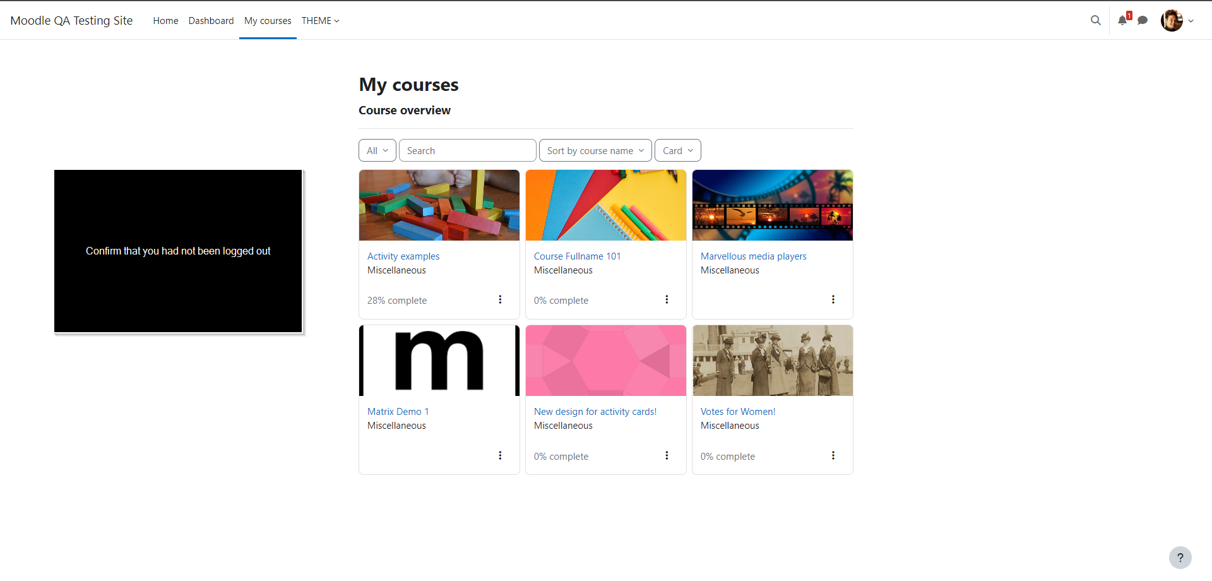Open the stationery thumbnail of Course Fullname 101
This screenshot has height=581, width=1212.
click(x=606, y=205)
